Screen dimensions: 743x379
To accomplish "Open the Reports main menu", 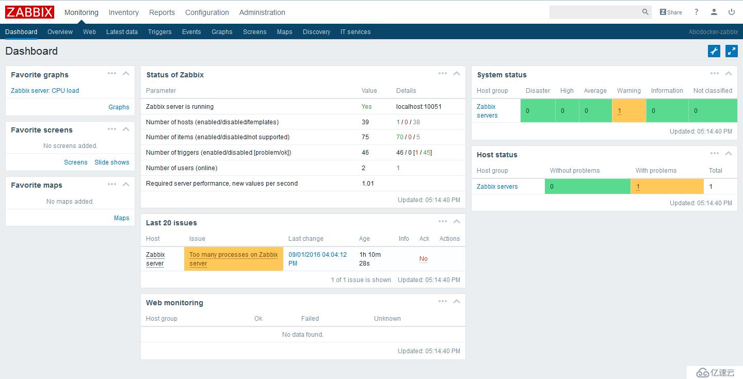I will [162, 12].
